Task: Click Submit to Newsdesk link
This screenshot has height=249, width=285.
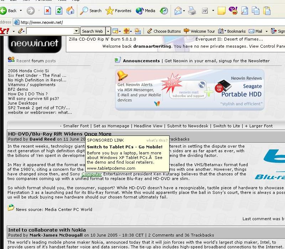Action: point(188,126)
